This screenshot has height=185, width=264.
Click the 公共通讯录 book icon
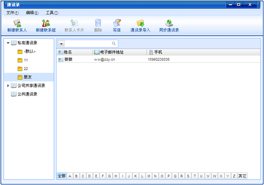tap(14, 94)
